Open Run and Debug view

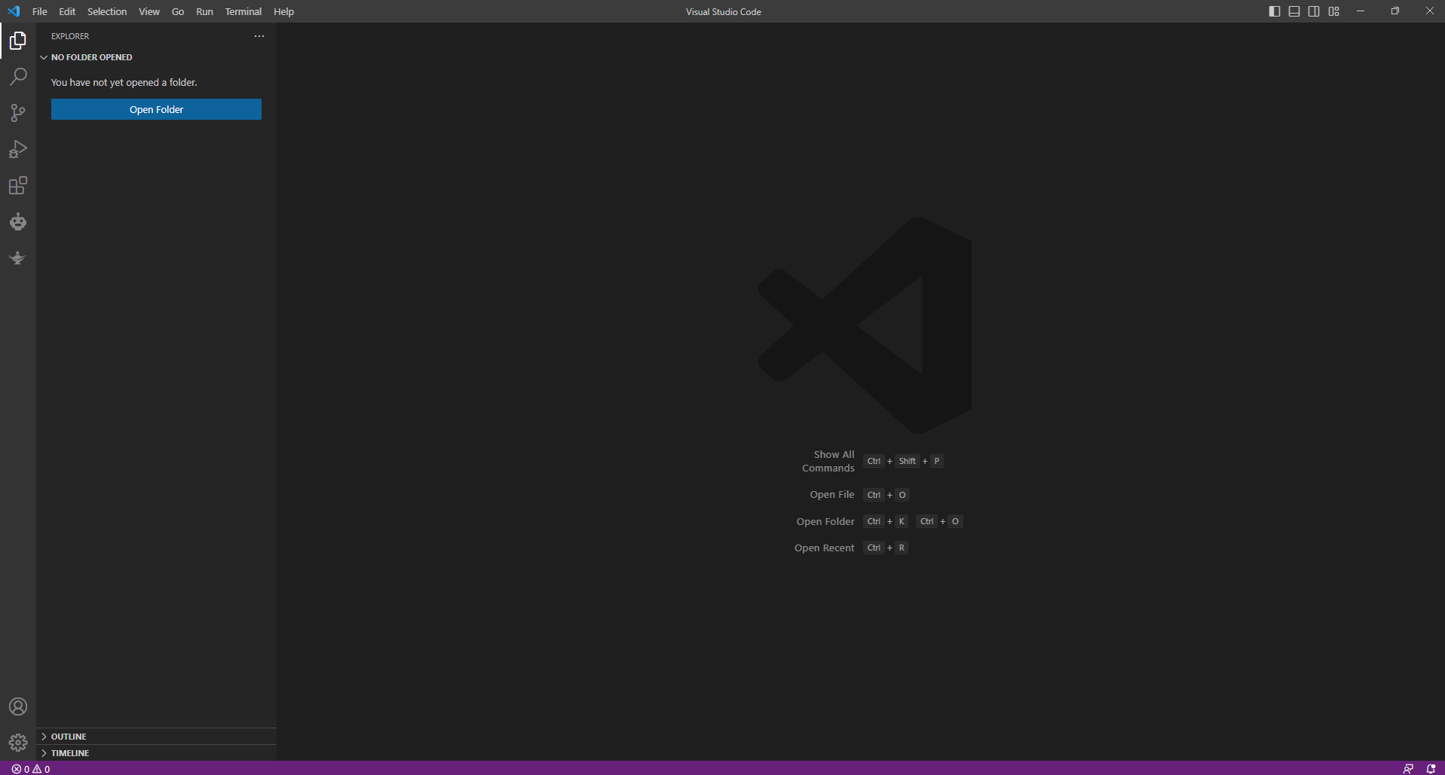(18, 149)
